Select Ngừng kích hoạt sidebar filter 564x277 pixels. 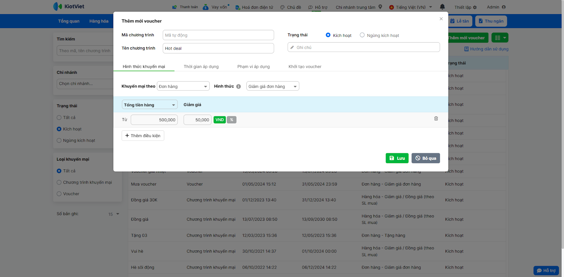pos(59,141)
